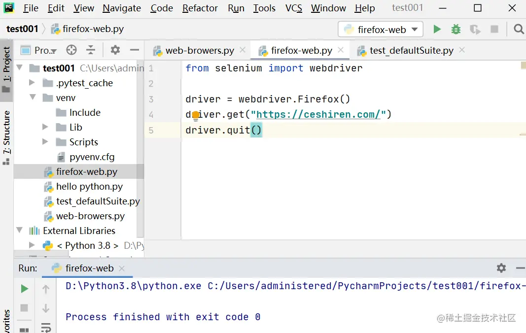The height and width of the screenshot is (333, 526).
Task: Open the File menu
Action: click(x=31, y=8)
